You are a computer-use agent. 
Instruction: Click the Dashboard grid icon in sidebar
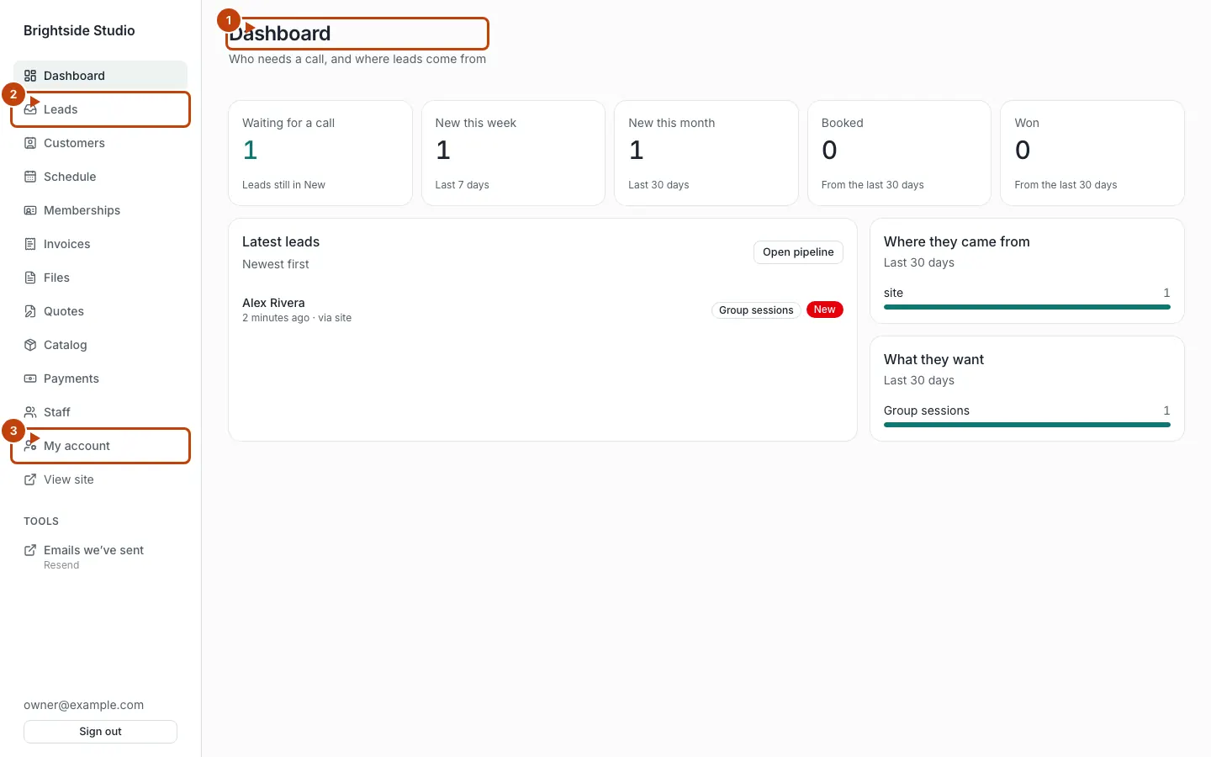coord(30,76)
